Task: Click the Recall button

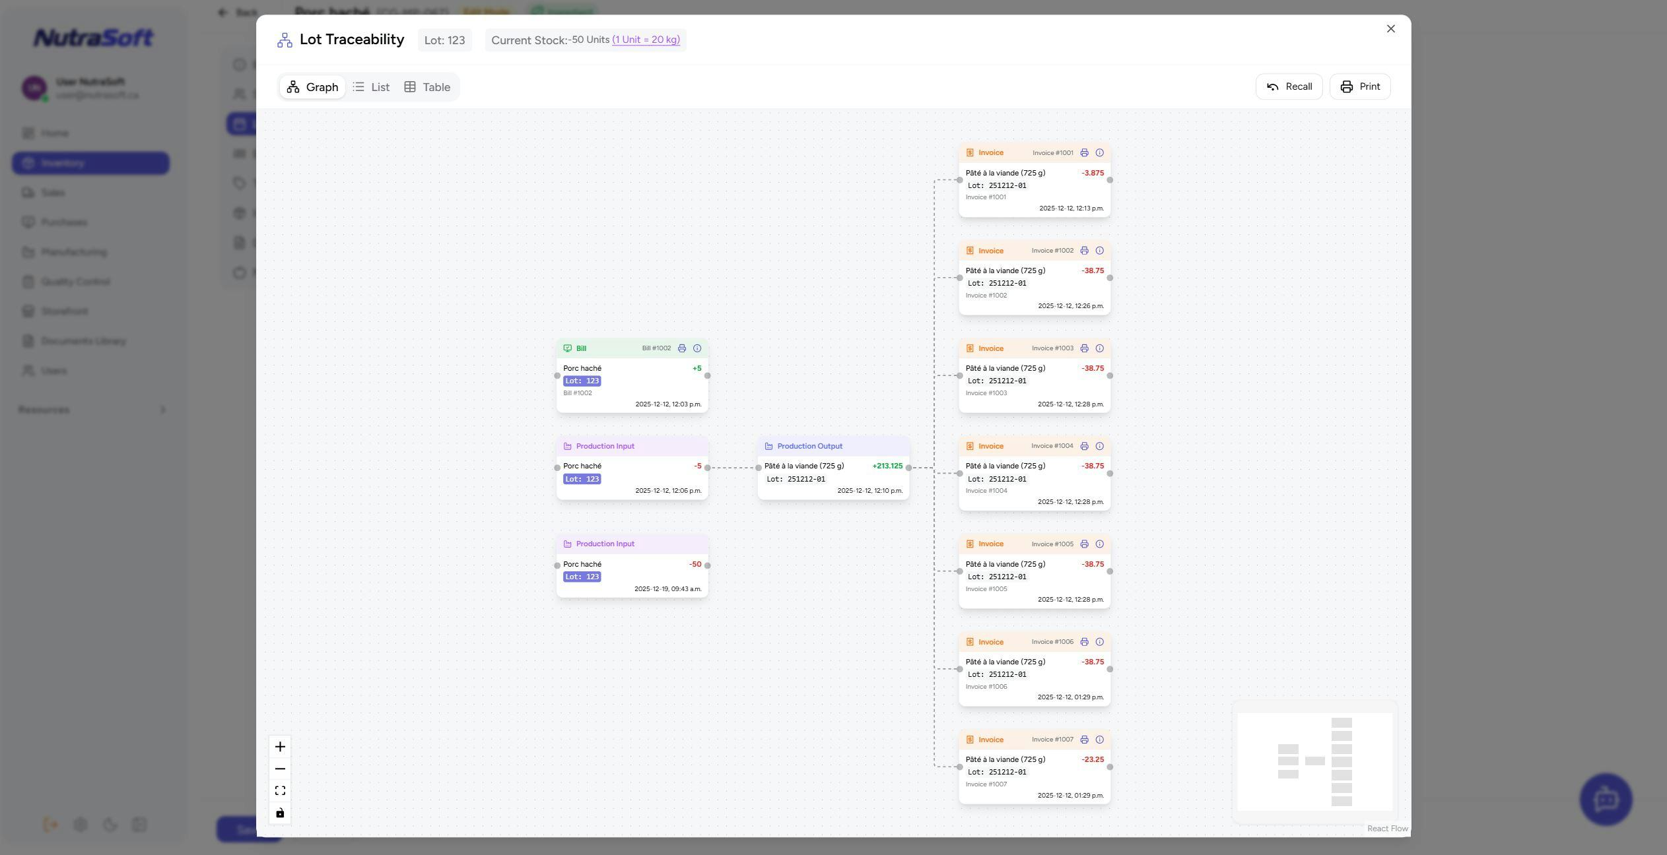Action: tap(1288, 87)
